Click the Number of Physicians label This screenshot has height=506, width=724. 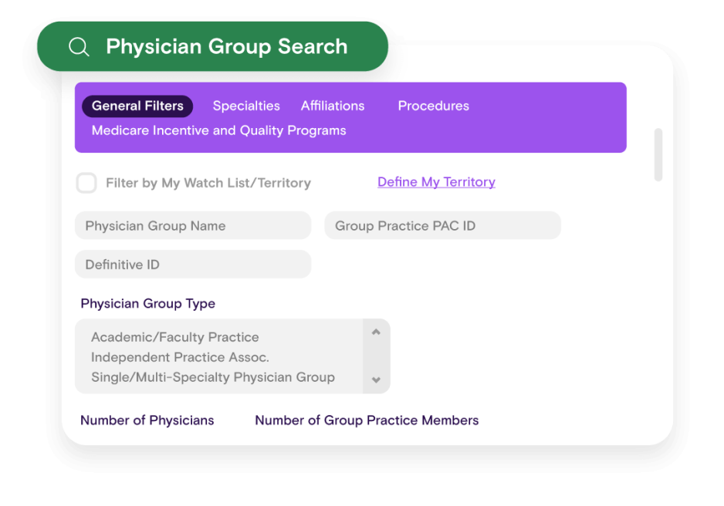pyautogui.click(x=147, y=420)
